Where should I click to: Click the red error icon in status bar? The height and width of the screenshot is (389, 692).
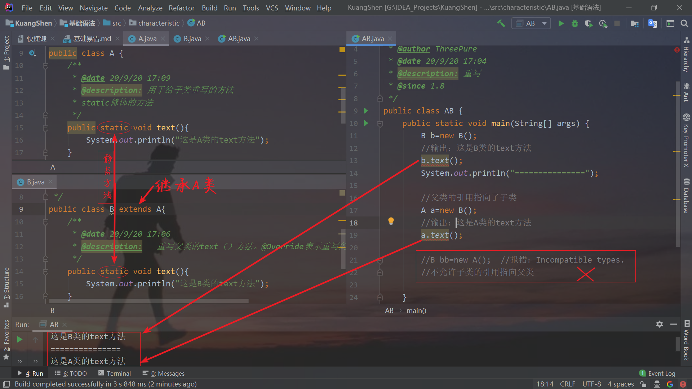tap(683, 384)
